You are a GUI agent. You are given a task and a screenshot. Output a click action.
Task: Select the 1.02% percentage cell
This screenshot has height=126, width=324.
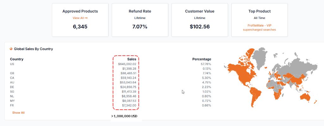pyautogui.click(x=207, y=92)
